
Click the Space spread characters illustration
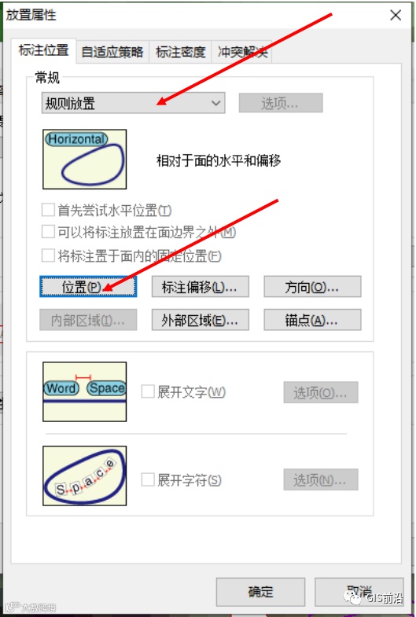click(85, 476)
